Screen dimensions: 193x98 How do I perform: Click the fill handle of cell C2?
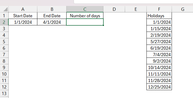(x=103, y=25)
